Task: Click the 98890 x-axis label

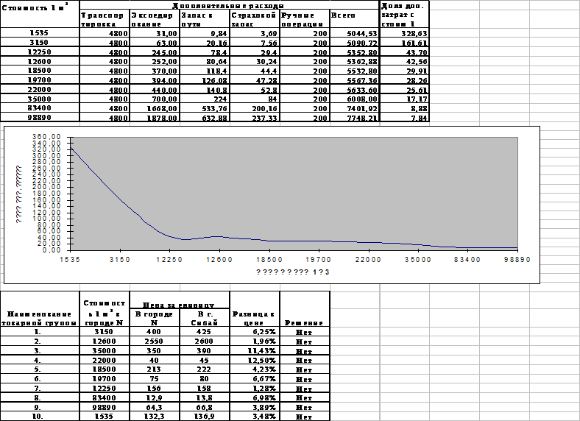Action: pyautogui.click(x=517, y=259)
